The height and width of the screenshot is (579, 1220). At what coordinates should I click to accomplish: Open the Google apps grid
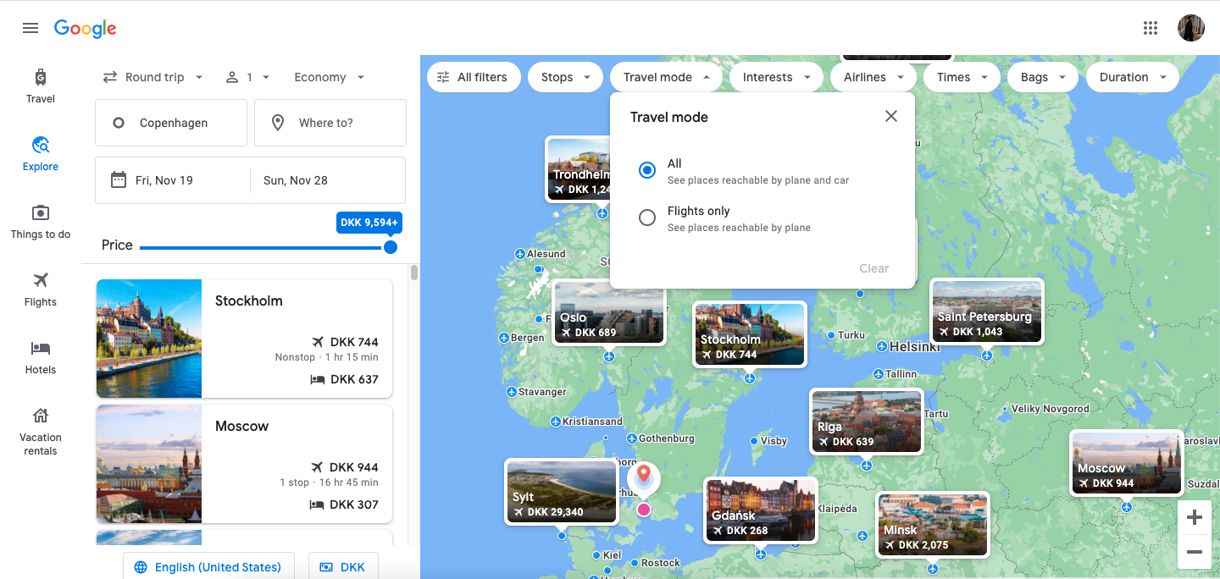1150,28
